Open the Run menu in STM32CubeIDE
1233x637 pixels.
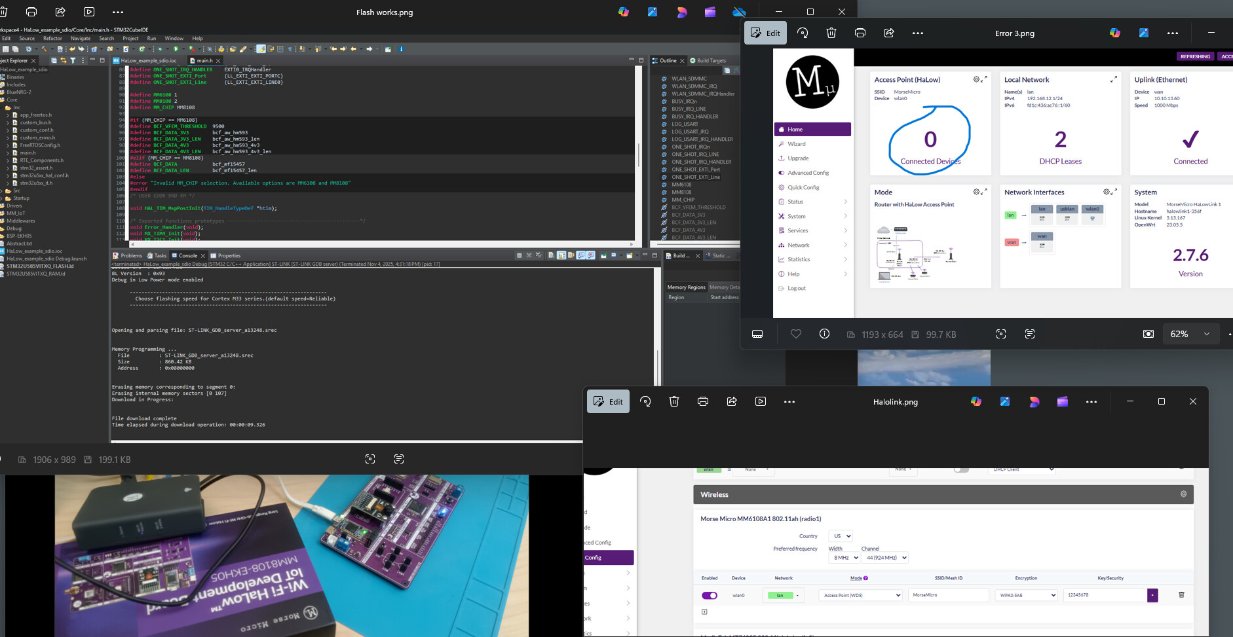coord(151,39)
